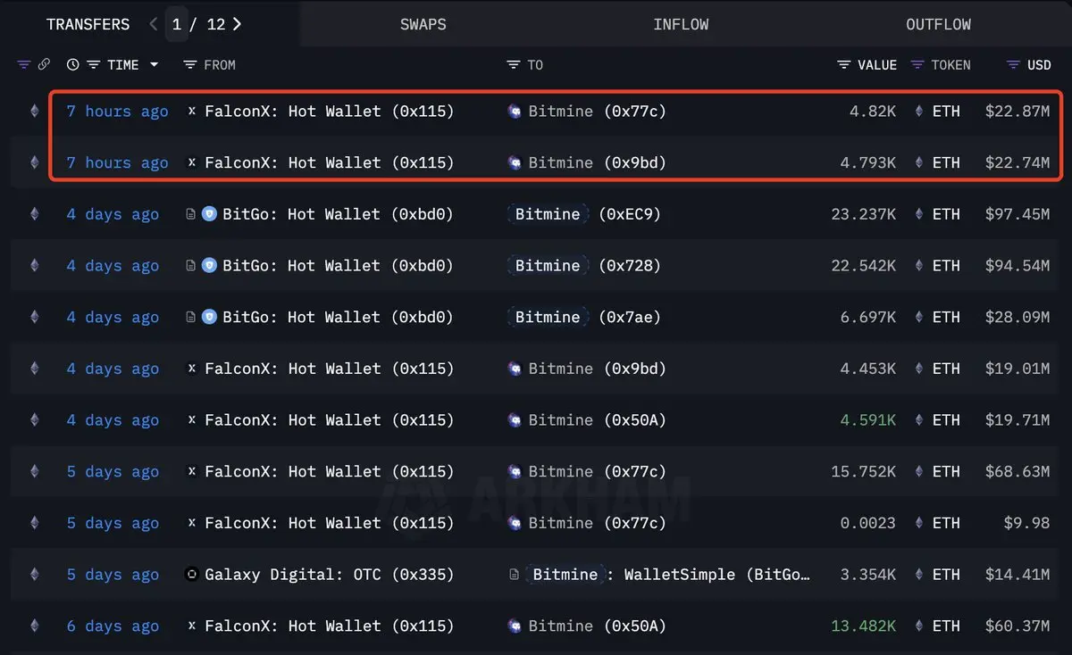Open Bitmine (0x50A) on the $60.37M row
Viewport: 1072px width, 655px height.
click(x=598, y=627)
